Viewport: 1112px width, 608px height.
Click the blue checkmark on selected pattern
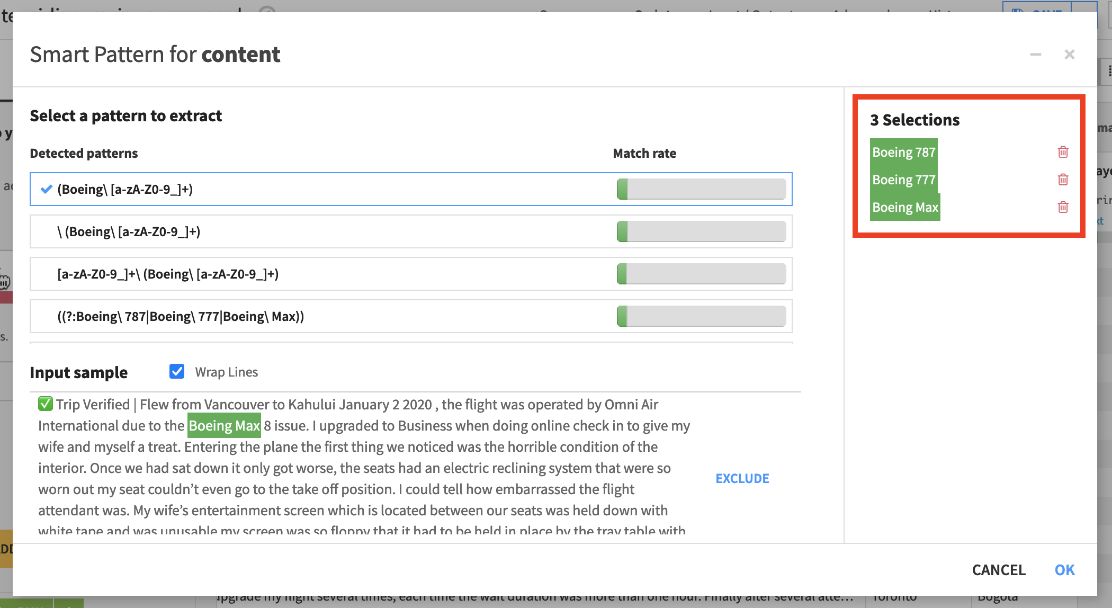(x=47, y=189)
